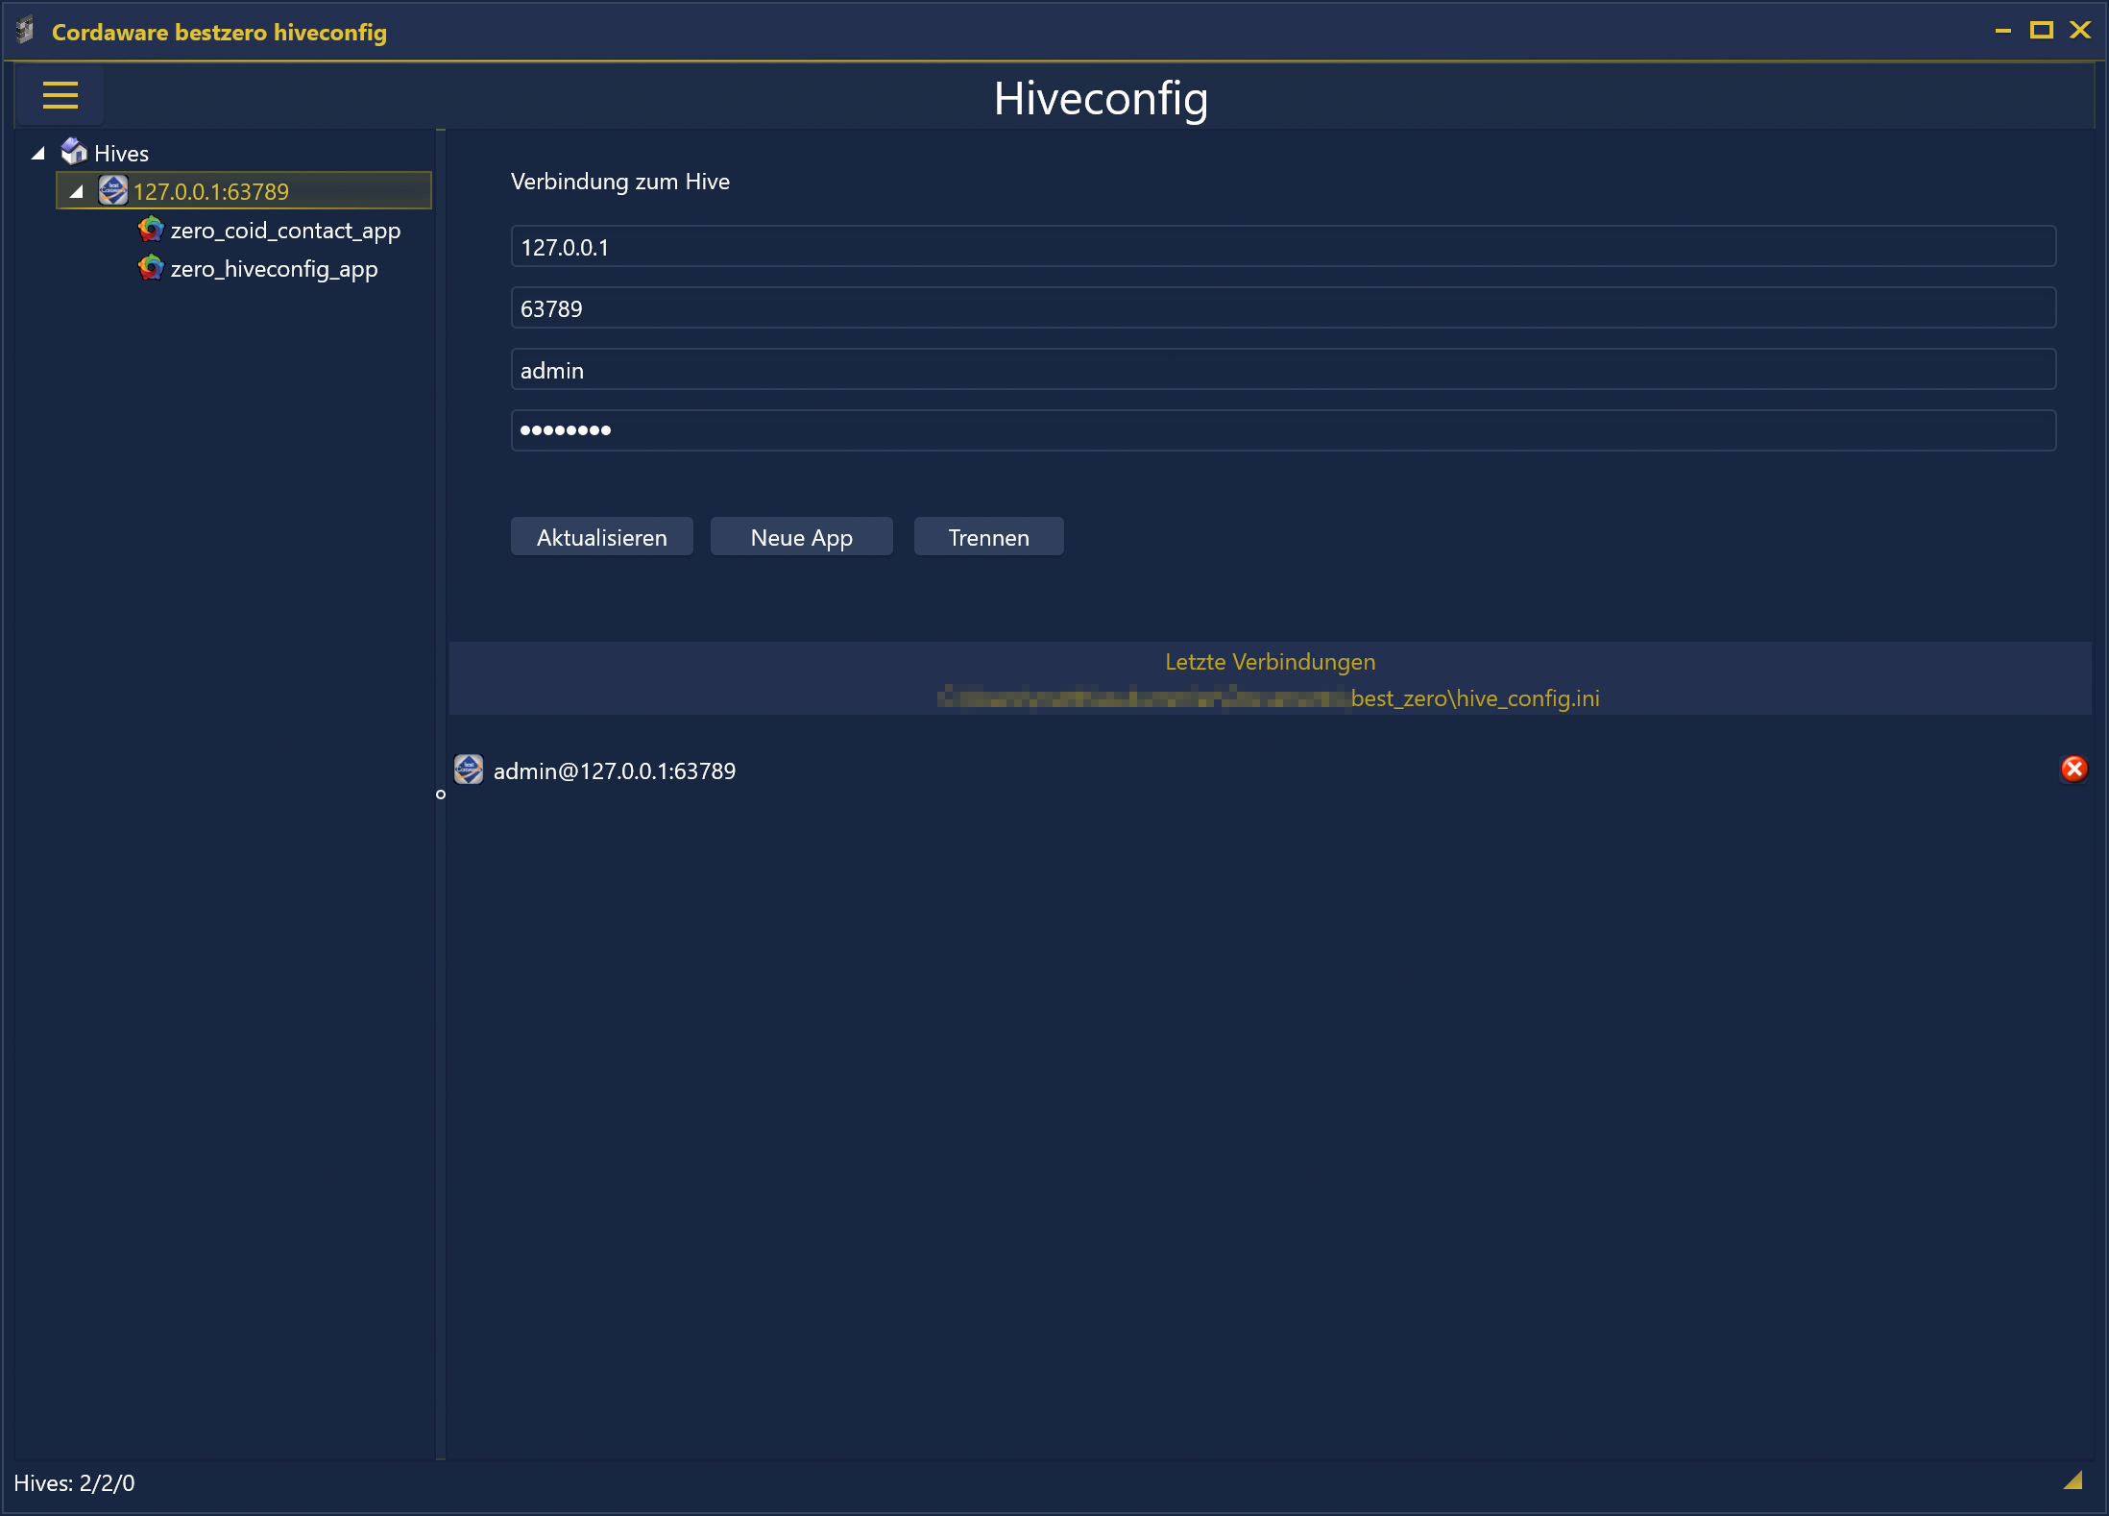Image resolution: width=2109 pixels, height=1516 pixels.
Task: Select the 127.0.0.1:63789 tree entry
Action: pyautogui.click(x=244, y=190)
